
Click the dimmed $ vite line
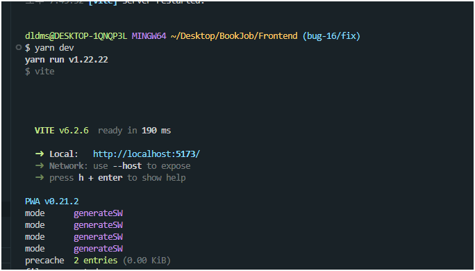40,72
